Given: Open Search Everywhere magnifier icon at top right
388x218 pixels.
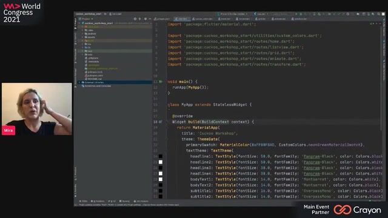Looking at the screenshot, I should coord(378,14).
